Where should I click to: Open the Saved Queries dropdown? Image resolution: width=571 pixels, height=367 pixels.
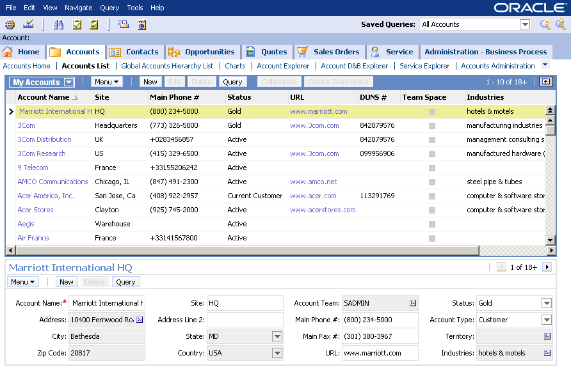coord(525,24)
